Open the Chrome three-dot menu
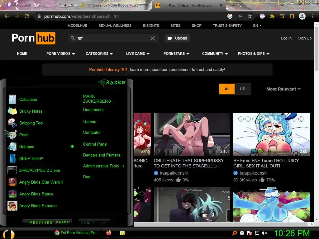This screenshot has height=239, width=319. pyautogui.click(x=312, y=16)
